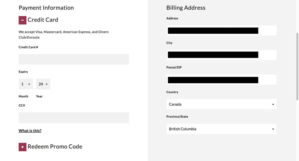Open the Province/State dropdown showing British Columbia
The width and height of the screenshot is (299, 161).
[x=221, y=129]
